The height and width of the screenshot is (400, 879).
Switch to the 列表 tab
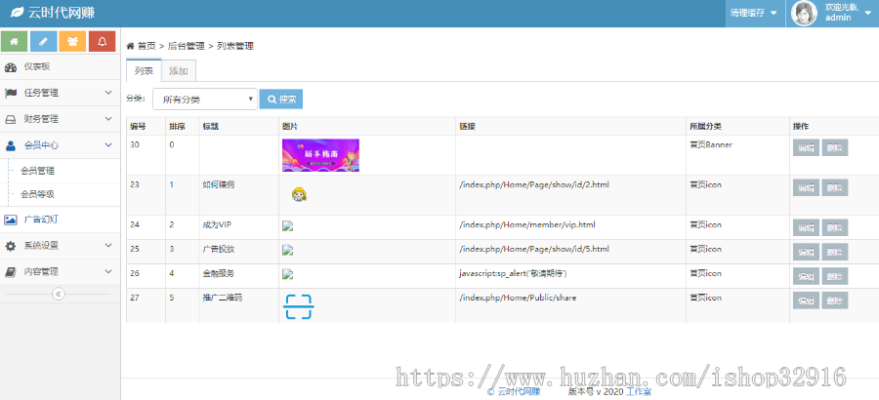pyautogui.click(x=145, y=70)
